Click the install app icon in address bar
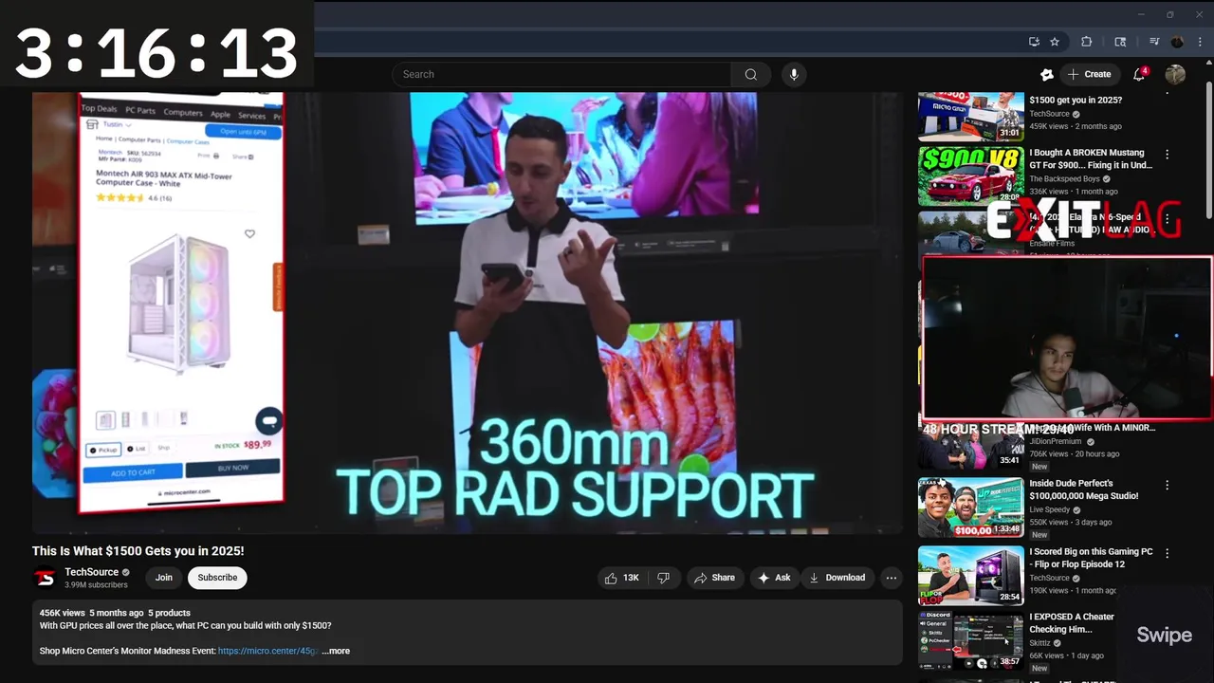The image size is (1214, 683). (1034, 42)
